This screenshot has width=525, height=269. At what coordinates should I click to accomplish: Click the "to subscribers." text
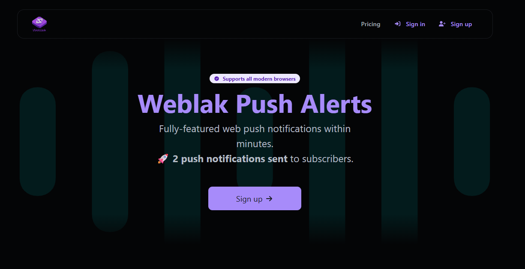click(322, 159)
